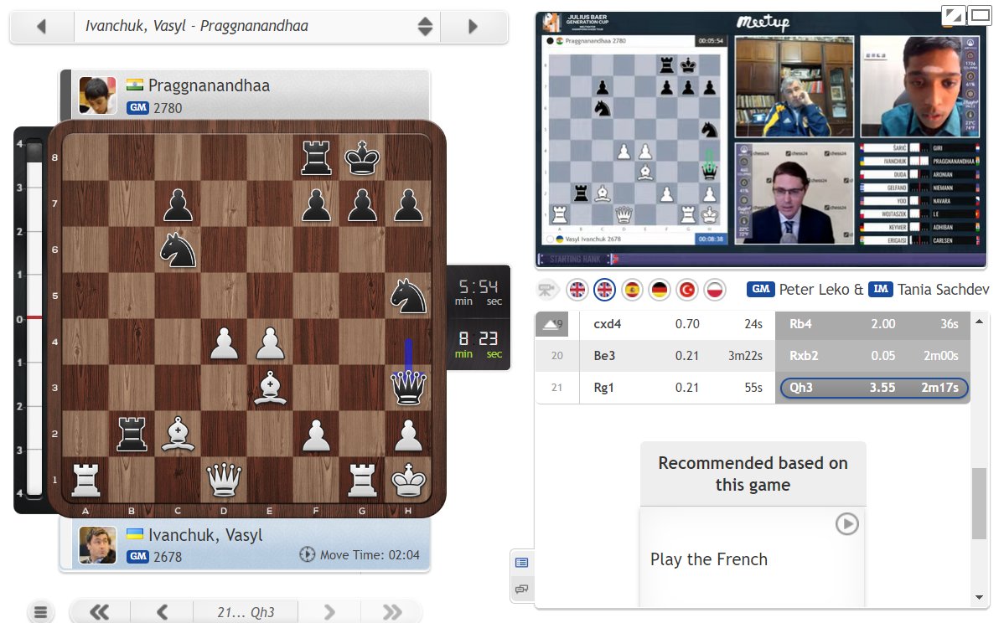Select the white queen on d1
Image resolution: width=1004 pixels, height=623 pixels.
224,480
